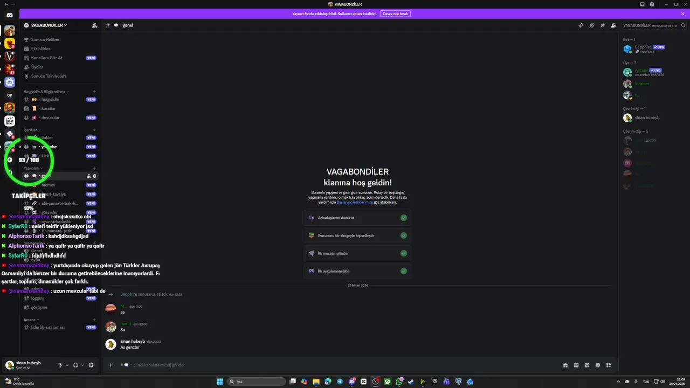This screenshot has height=388, width=690.
Task: Open Arcane member in member list
Action: coord(654,72)
